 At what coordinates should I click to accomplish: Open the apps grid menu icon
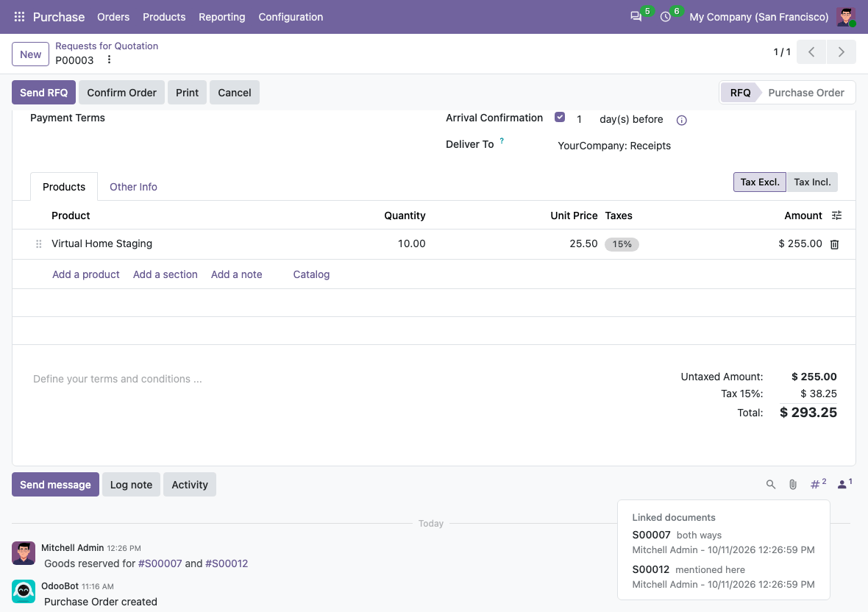click(19, 17)
